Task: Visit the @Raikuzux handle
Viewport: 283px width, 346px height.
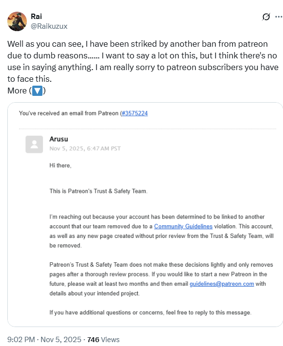Action: [49, 26]
